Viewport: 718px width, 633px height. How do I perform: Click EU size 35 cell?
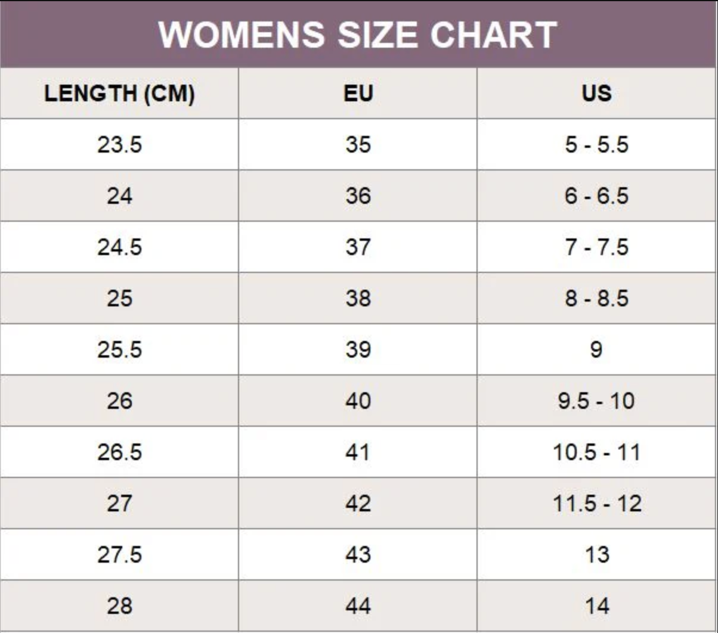(x=358, y=145)
